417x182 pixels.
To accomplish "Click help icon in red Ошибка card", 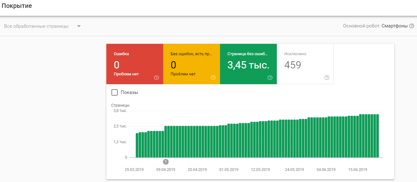I will coord(156,78).
